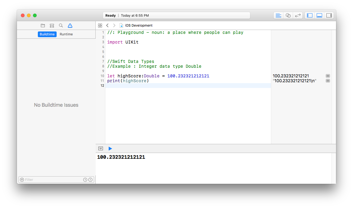This screenshot has width=353, height=208.
Task: Select the Buildtime tab
Action: click(47, 34)
